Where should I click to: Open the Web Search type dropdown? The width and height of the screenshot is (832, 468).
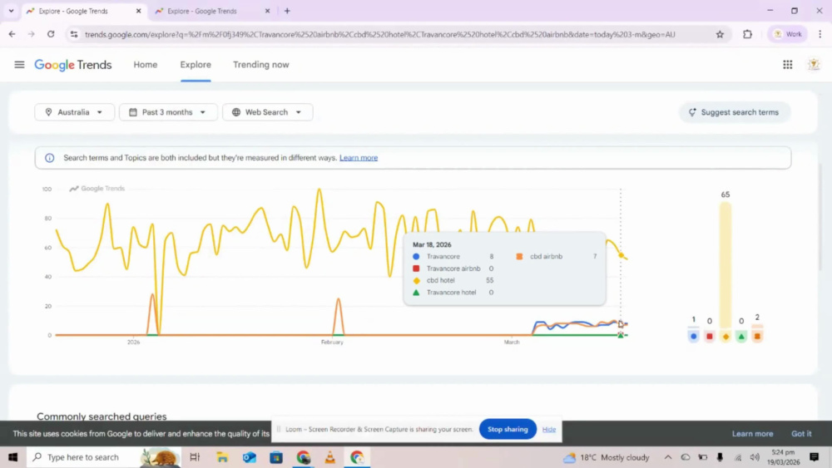[x=267, y=112]
